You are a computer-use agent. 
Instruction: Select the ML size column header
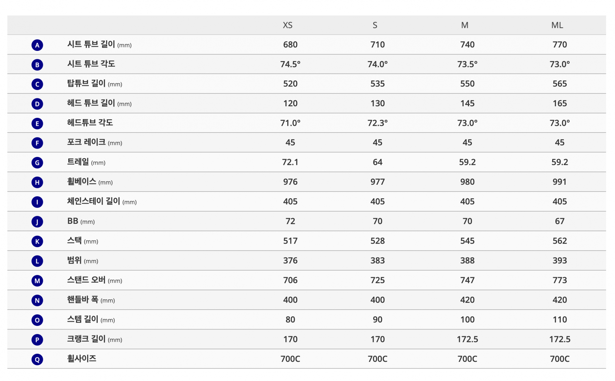[557, 25]
